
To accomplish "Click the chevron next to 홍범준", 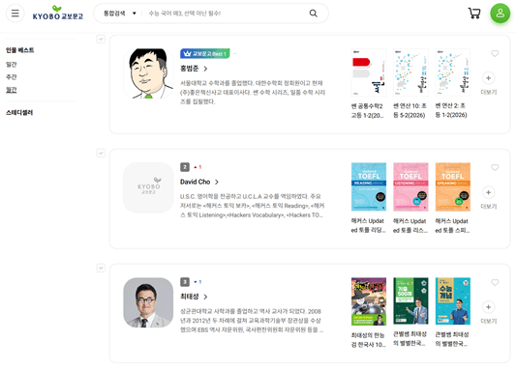I will tap(206, 69).
